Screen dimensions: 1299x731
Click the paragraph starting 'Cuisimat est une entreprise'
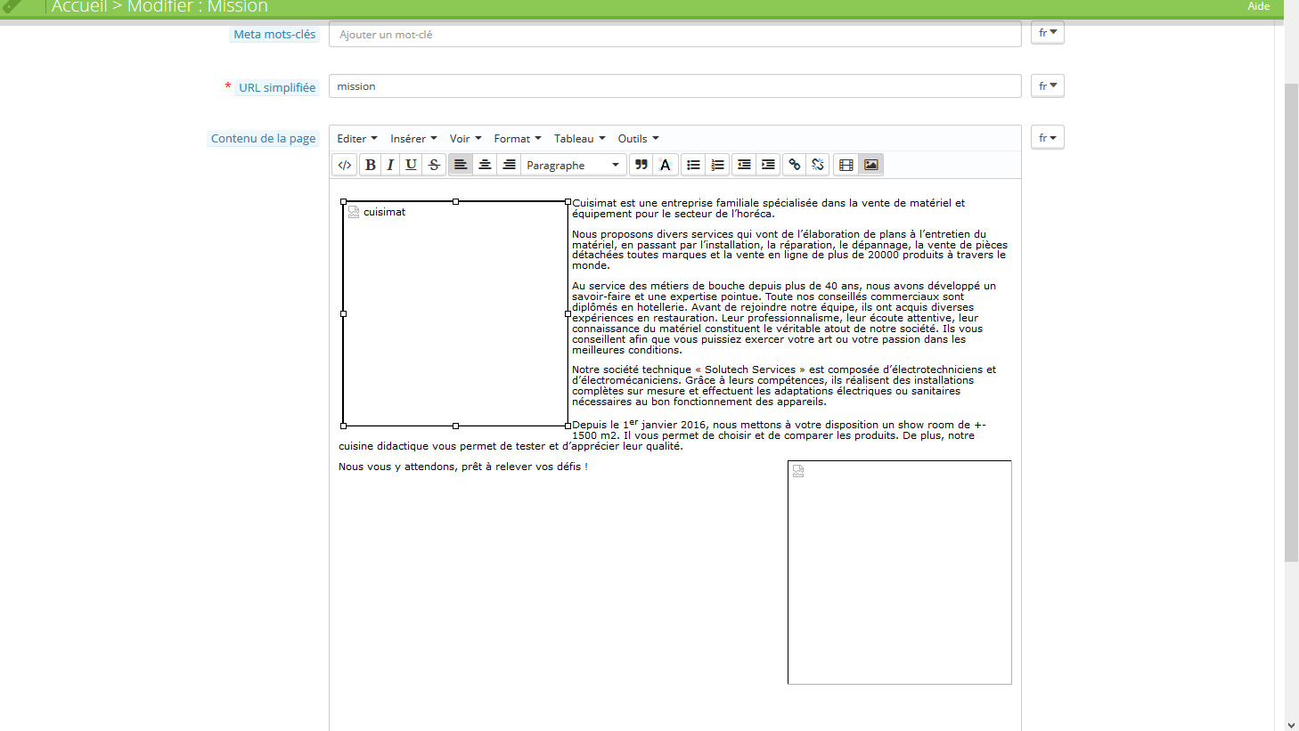tap(768, 208)
